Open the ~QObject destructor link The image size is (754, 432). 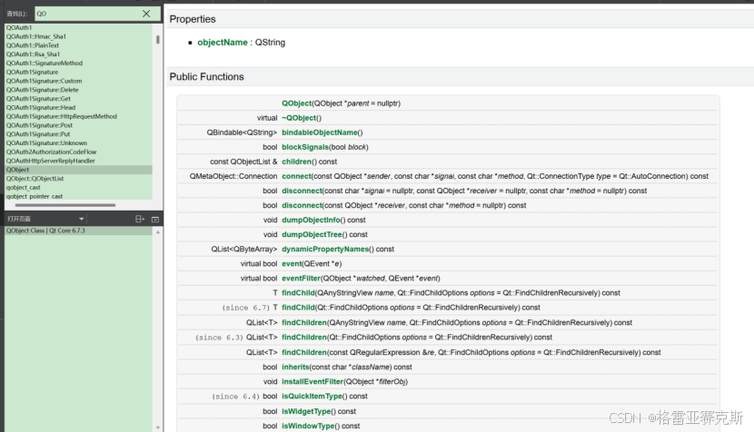(x=299, y=118)
